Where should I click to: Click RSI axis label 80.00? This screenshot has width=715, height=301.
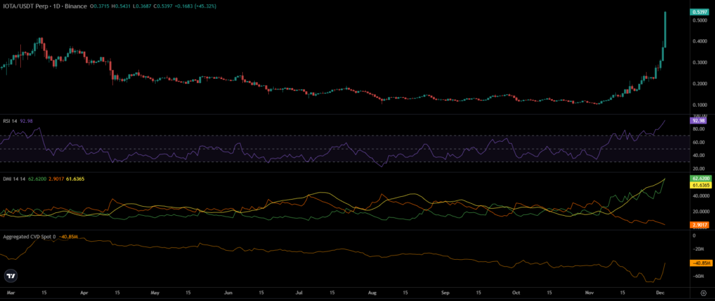coord(699,129)
